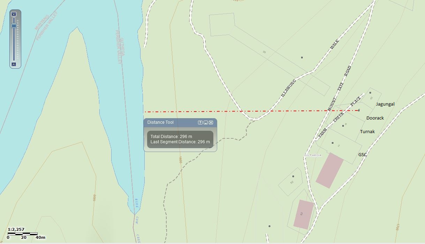Select the Doorack lodge label

click(375, 118)
